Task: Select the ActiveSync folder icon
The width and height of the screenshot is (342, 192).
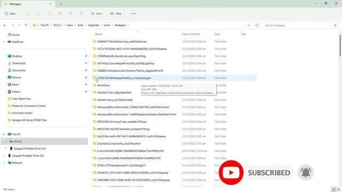Action: click(95, 85)
